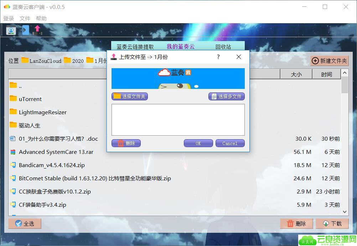Click the dialog help question mark

coord(218,57)
